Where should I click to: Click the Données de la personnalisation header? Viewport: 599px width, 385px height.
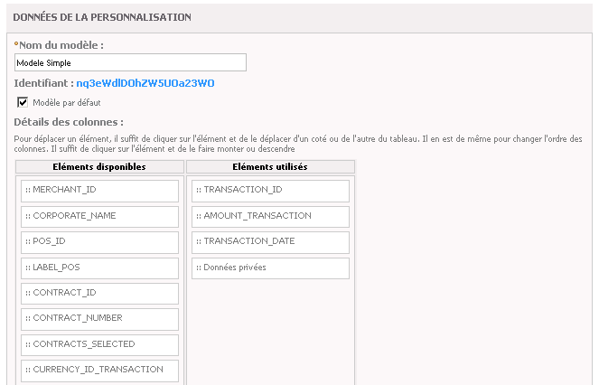pos(102,17)
